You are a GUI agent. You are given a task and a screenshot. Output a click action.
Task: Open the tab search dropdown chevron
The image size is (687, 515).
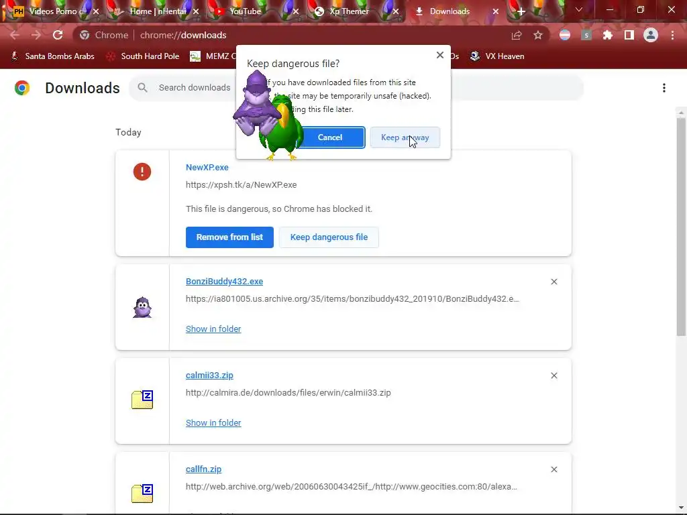[579, 9]
